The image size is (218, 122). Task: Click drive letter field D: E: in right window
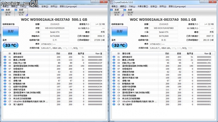pyautogui.click(x=163, y=40)
